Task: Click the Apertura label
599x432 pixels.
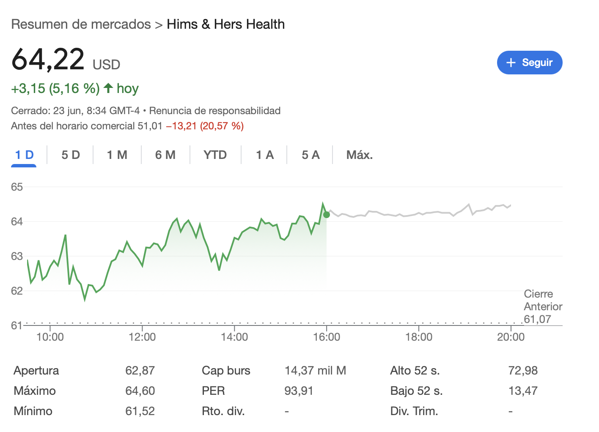Action: (36, 371)
